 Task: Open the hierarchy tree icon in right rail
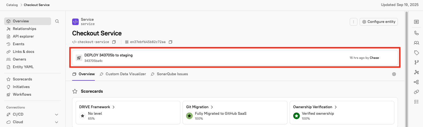pyautogui.click(x=416, y=82)
